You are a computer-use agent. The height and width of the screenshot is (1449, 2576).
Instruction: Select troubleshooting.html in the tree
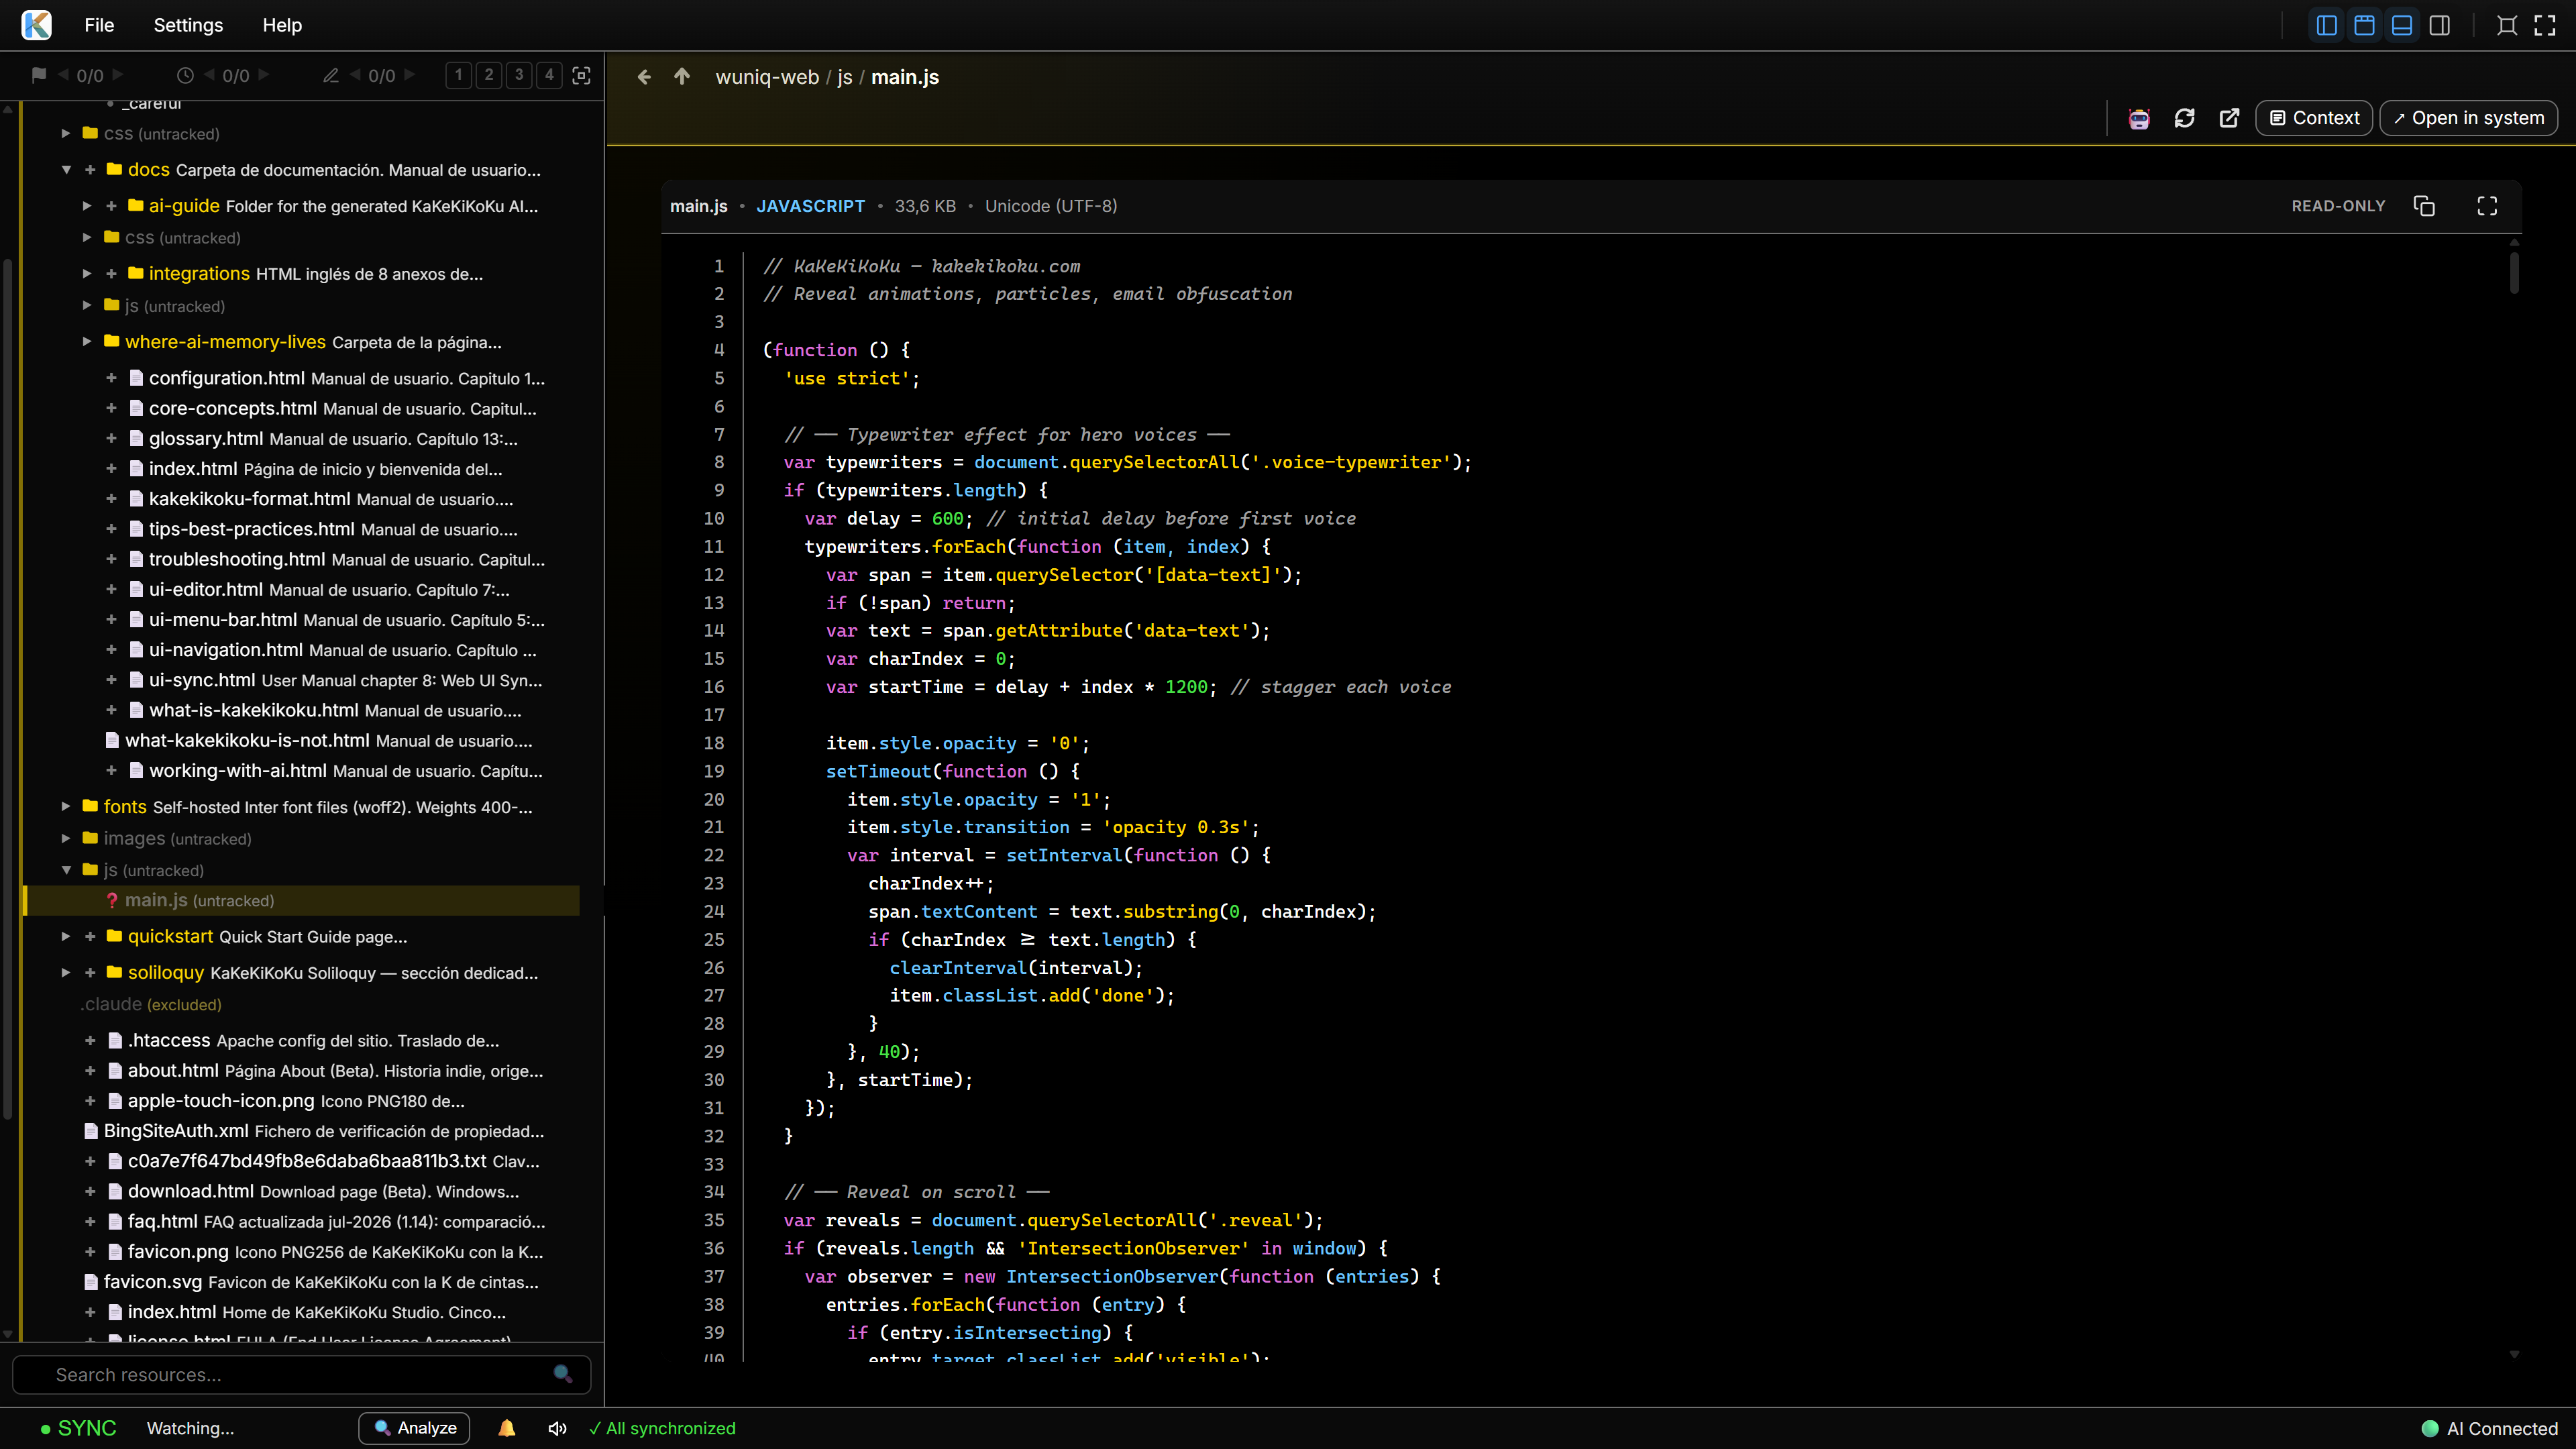click(237, 560)
